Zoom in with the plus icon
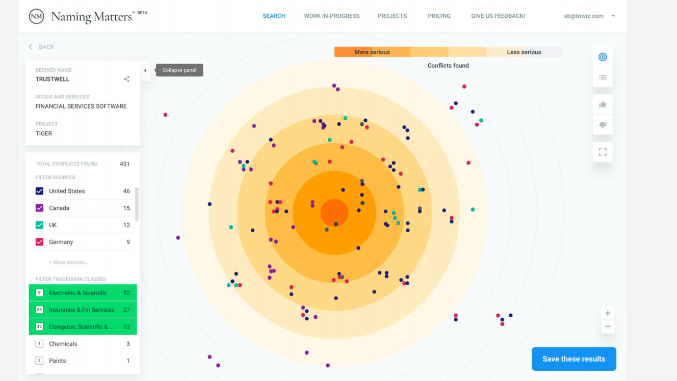 608,313
